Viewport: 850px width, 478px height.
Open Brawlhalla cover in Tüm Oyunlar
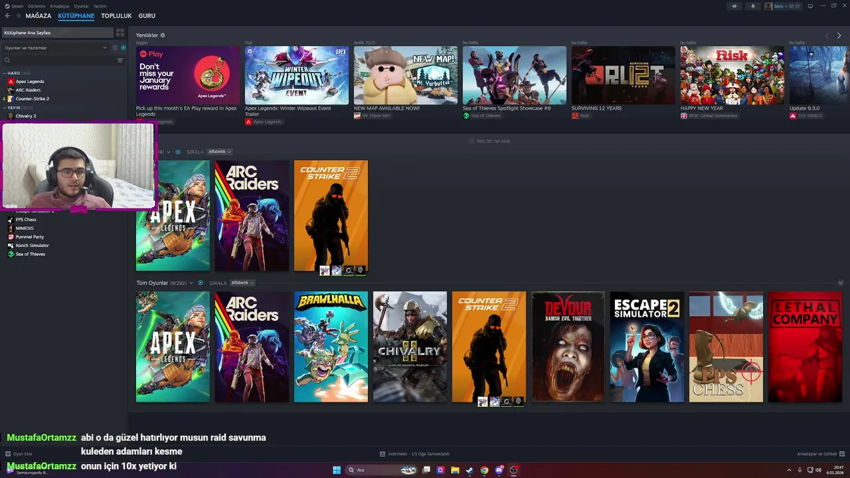tap(331, 347)
